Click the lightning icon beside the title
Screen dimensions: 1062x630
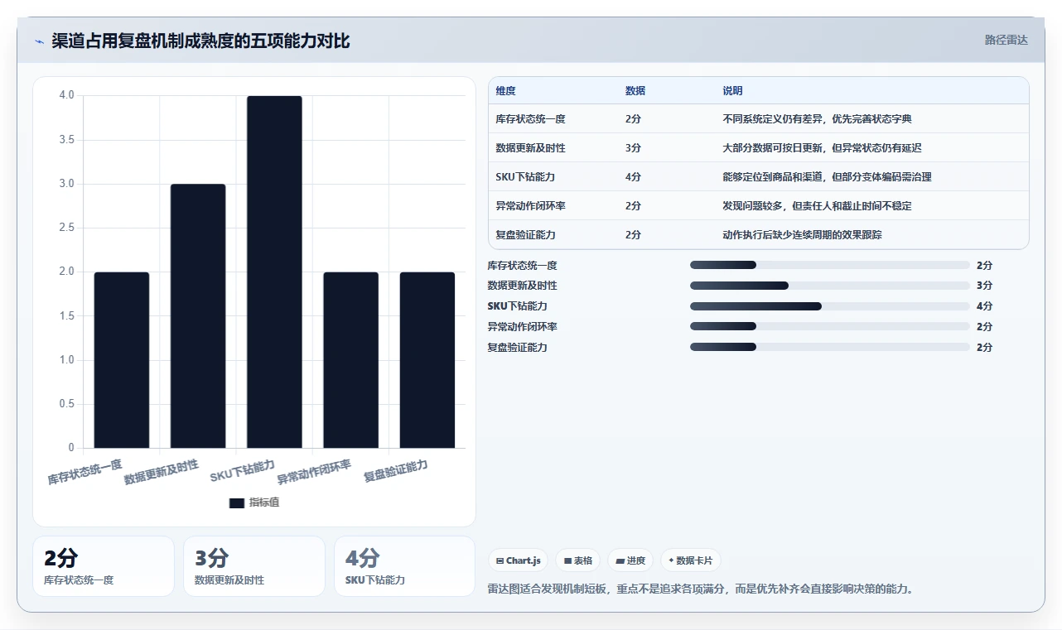(39, 41)
